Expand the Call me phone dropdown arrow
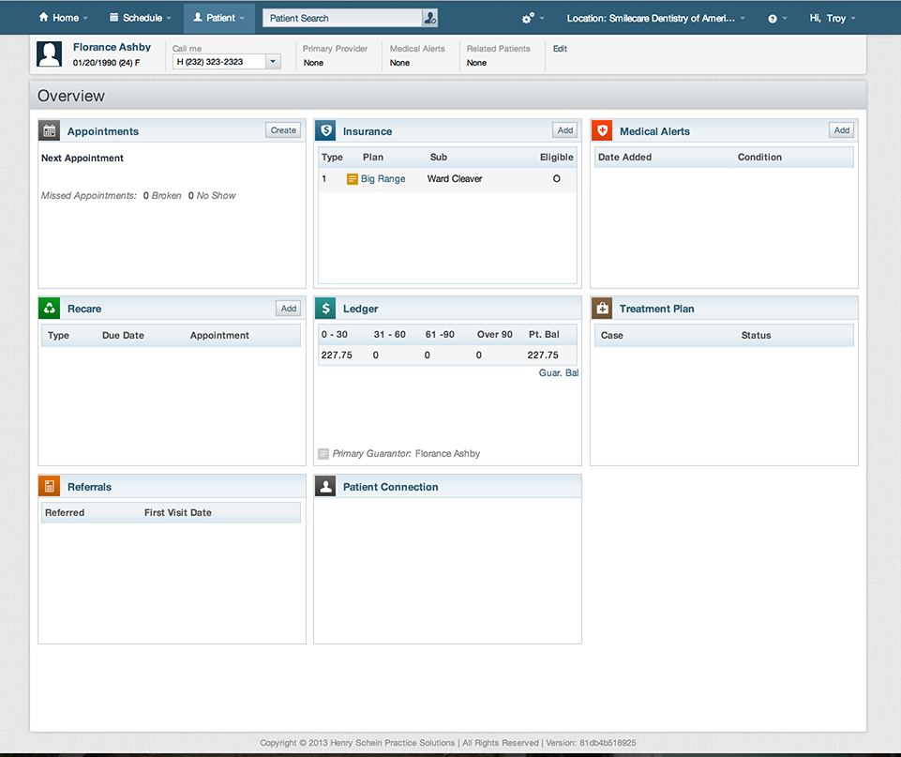 273,62
